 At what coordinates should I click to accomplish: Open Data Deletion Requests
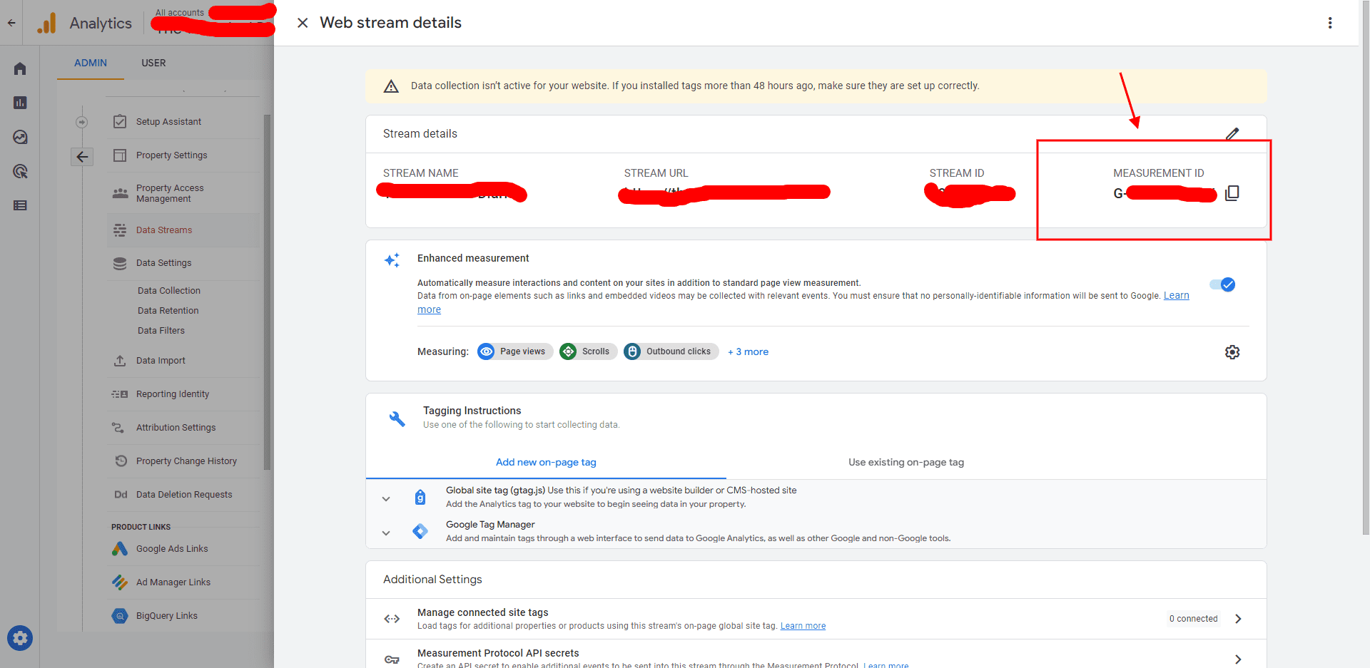pos(184,495)
